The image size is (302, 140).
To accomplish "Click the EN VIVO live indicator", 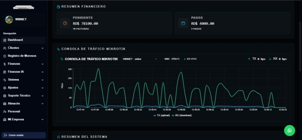I will [x=190, y=59].
